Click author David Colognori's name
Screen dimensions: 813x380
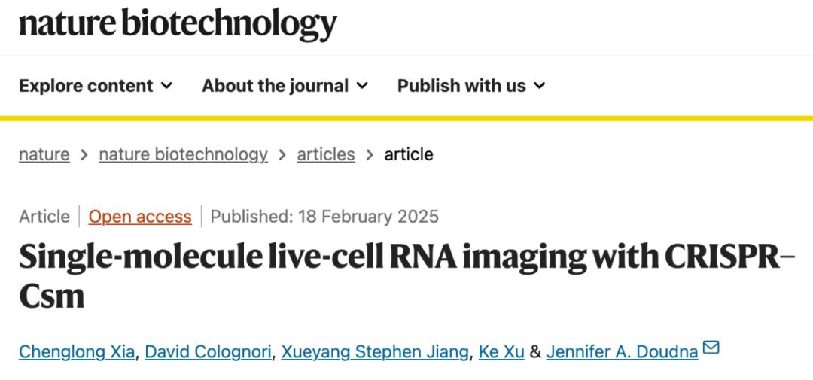click(208, 351)
